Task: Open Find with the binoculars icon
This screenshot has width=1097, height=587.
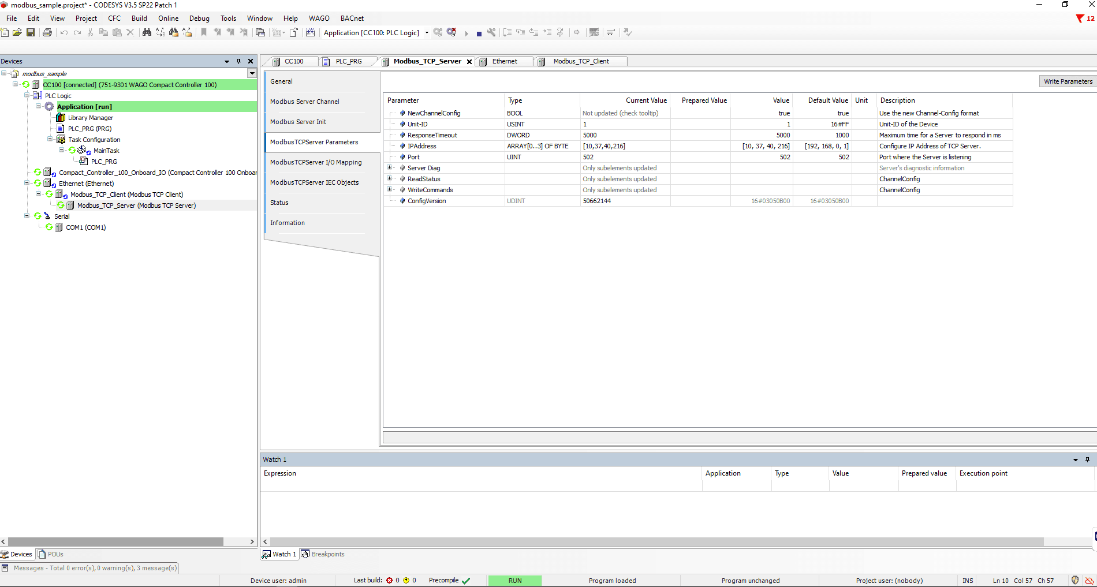Action: point(147,32)
